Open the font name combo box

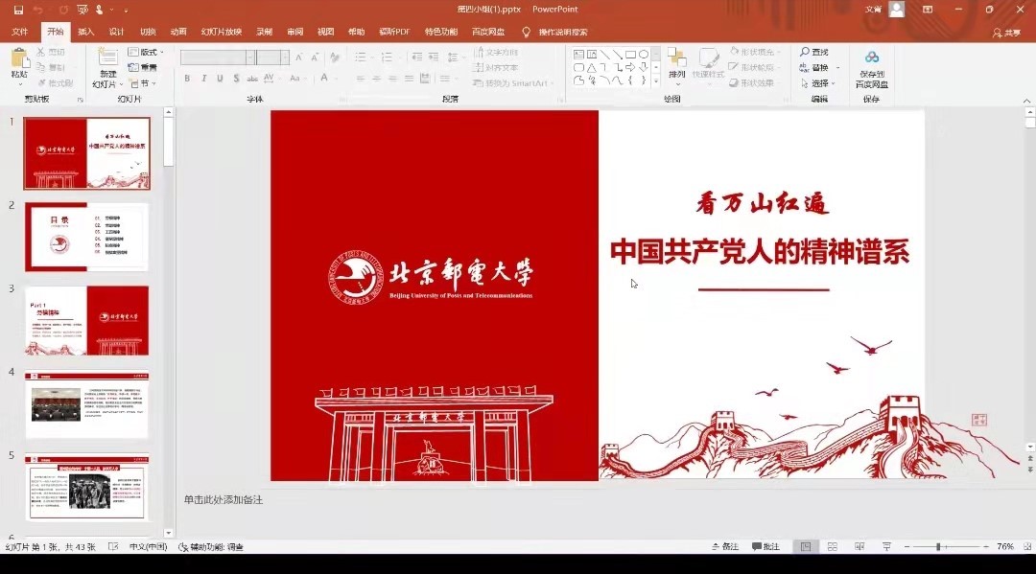(218, 58)
